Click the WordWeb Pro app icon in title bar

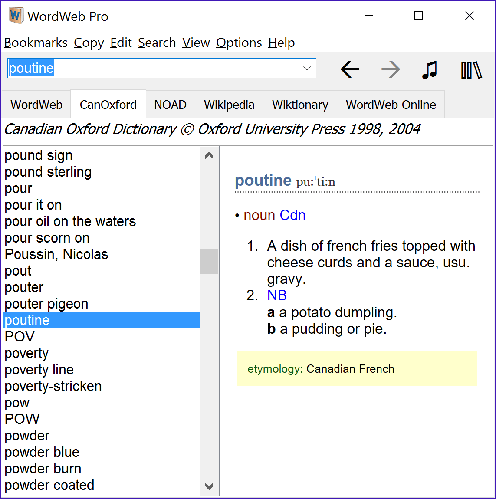point(16,16)
